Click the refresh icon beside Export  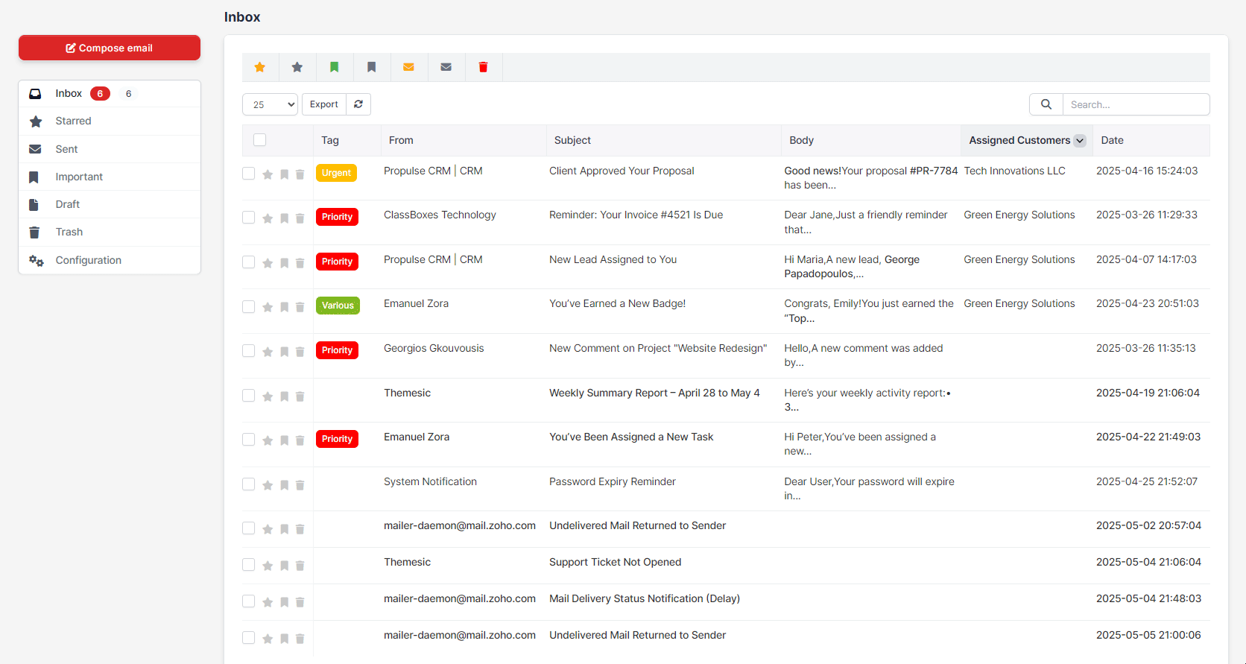point(358,104)
